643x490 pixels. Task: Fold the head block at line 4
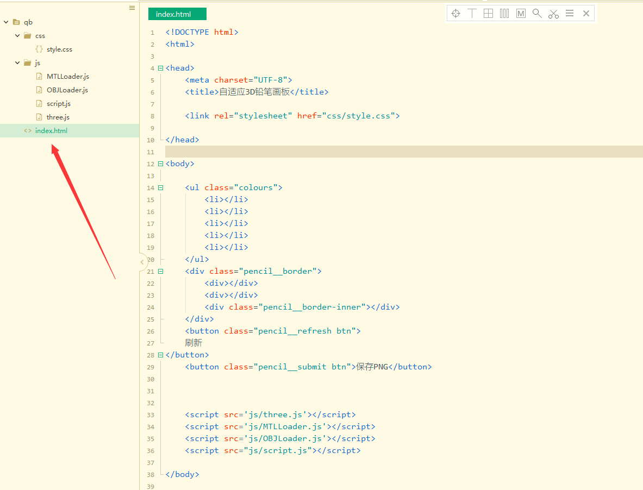tap(161, 68)
